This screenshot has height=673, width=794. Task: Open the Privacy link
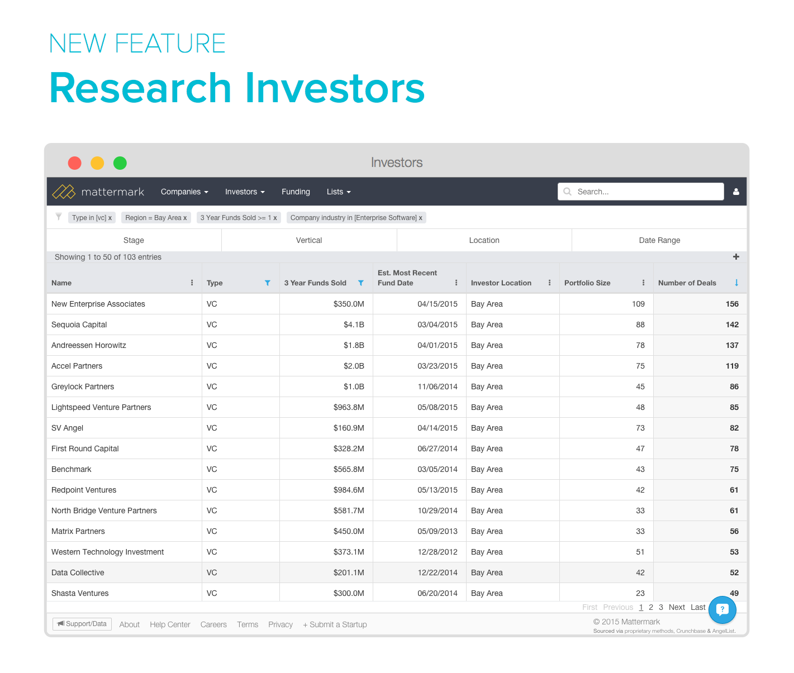280,624
